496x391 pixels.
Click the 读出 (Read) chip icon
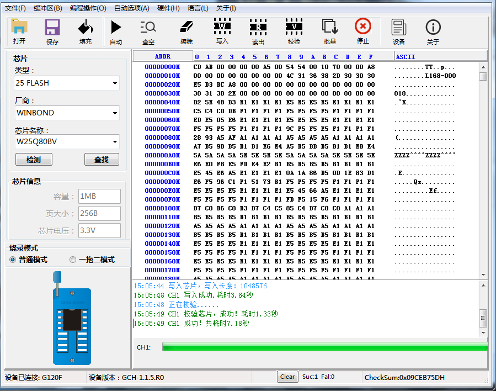tap(258, 27)
